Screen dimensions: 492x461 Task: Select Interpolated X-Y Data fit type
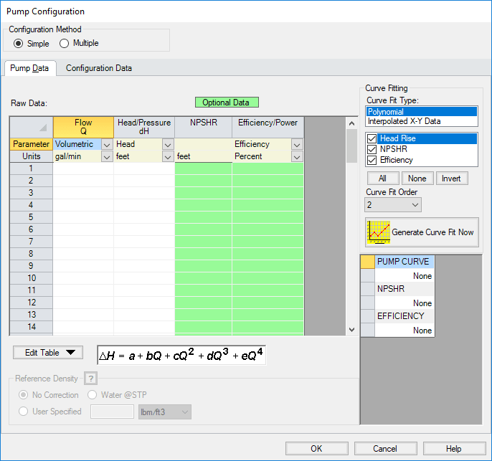coord(422,121)
